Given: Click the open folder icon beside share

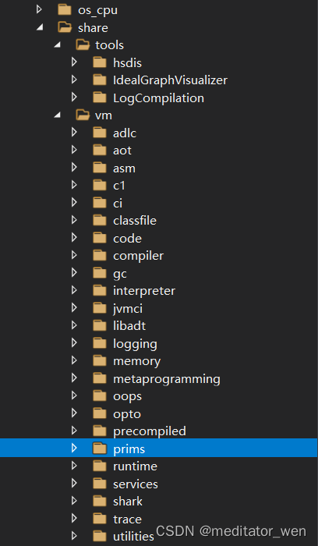Looking at the screenshot, I should click(65, 27).
